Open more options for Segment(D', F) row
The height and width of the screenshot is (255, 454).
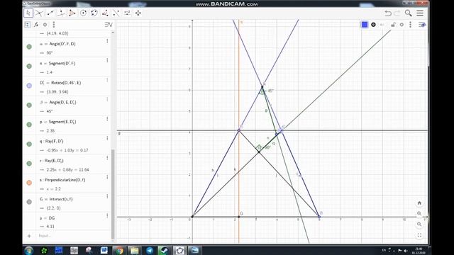click(107, 60)
